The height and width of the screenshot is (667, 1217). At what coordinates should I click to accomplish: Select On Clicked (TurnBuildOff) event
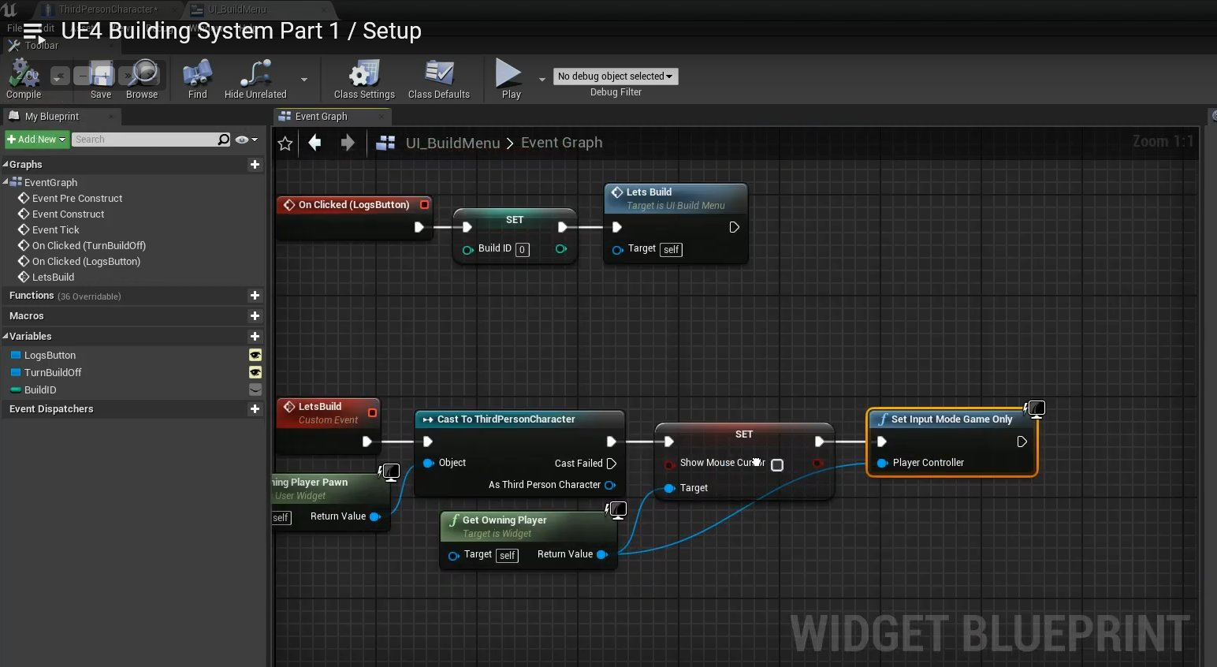88,246
